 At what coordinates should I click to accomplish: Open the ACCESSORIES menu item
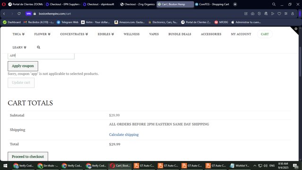211,34
